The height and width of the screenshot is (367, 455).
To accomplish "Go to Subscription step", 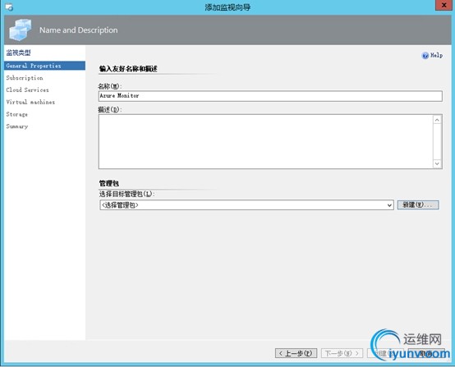I will pos(25,78).
